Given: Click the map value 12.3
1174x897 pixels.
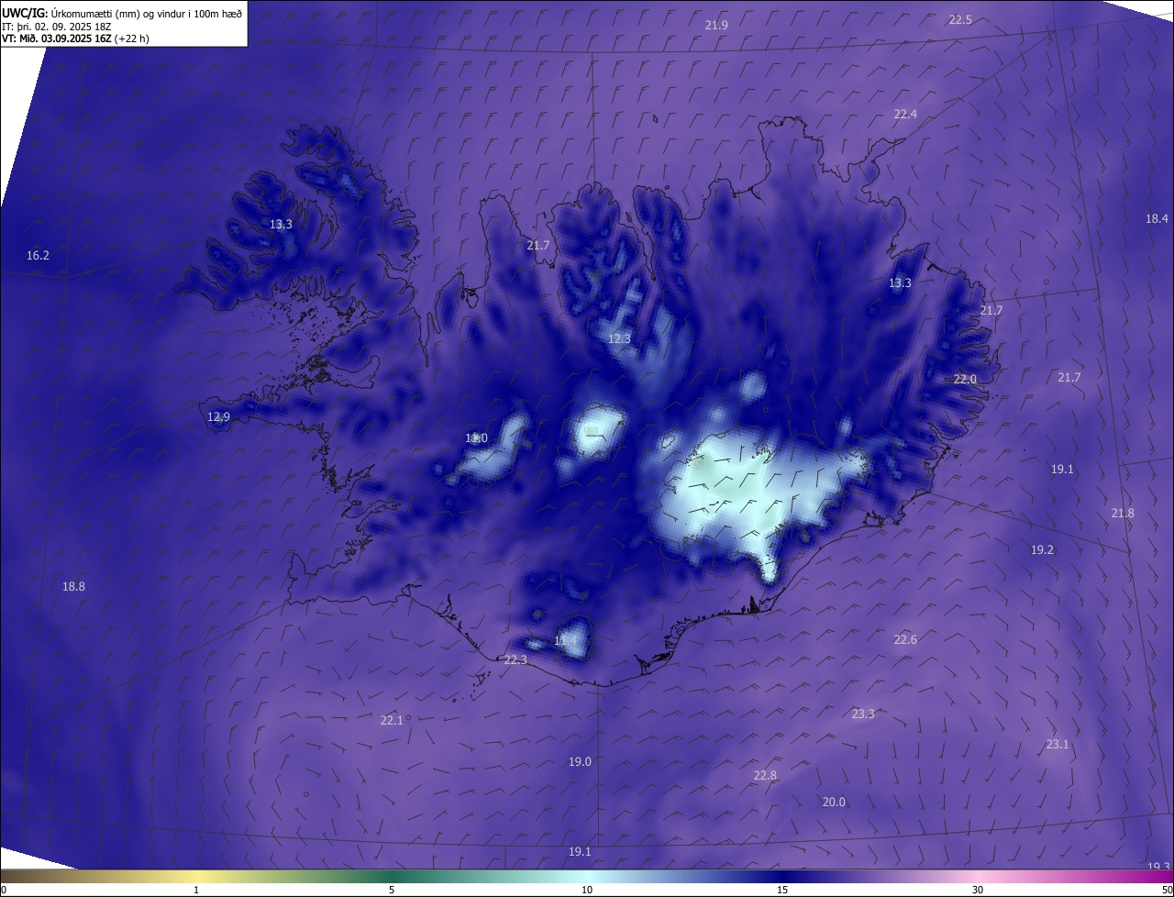Looking at the screenshot, I should (x=619, y=338).
